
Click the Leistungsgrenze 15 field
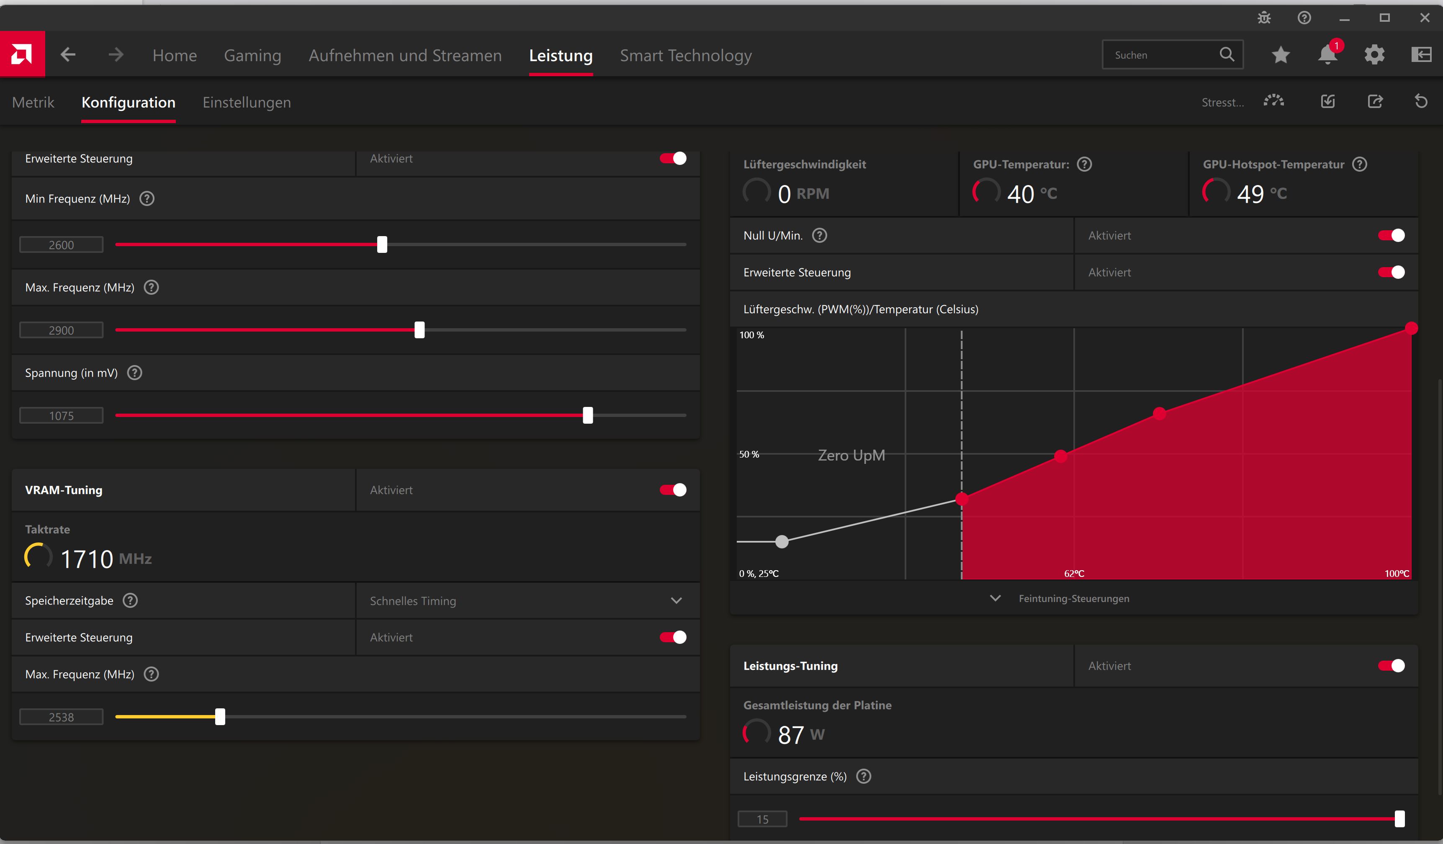click(763, 819)
